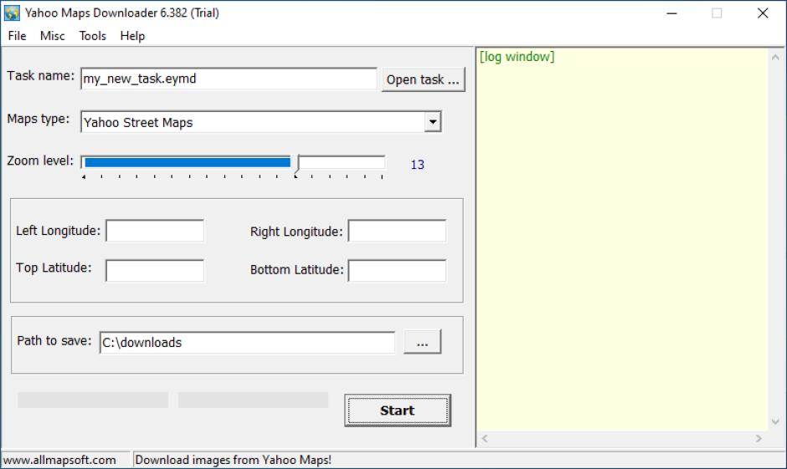The image size is (787, 469).
Task: Open the Tools menu
Action: 92,36
